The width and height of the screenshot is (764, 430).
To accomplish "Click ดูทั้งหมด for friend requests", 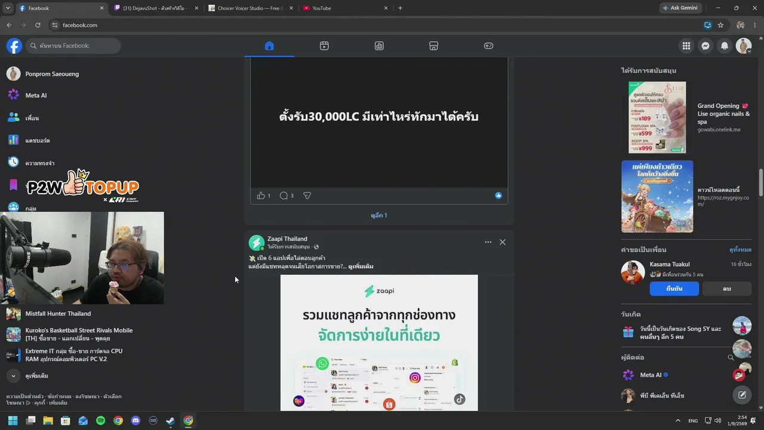I will [x=740, y=250].
